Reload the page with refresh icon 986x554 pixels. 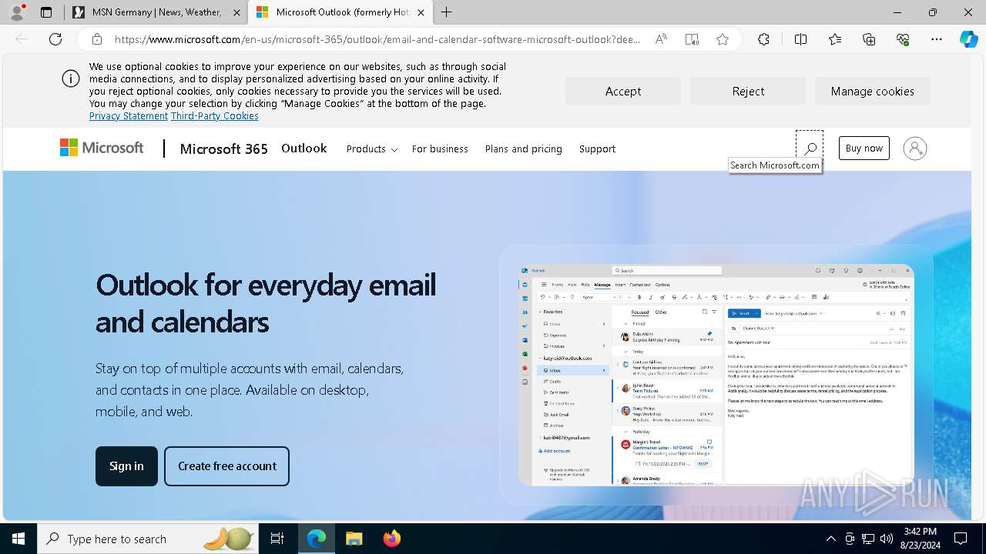click(x=55, y=39)
